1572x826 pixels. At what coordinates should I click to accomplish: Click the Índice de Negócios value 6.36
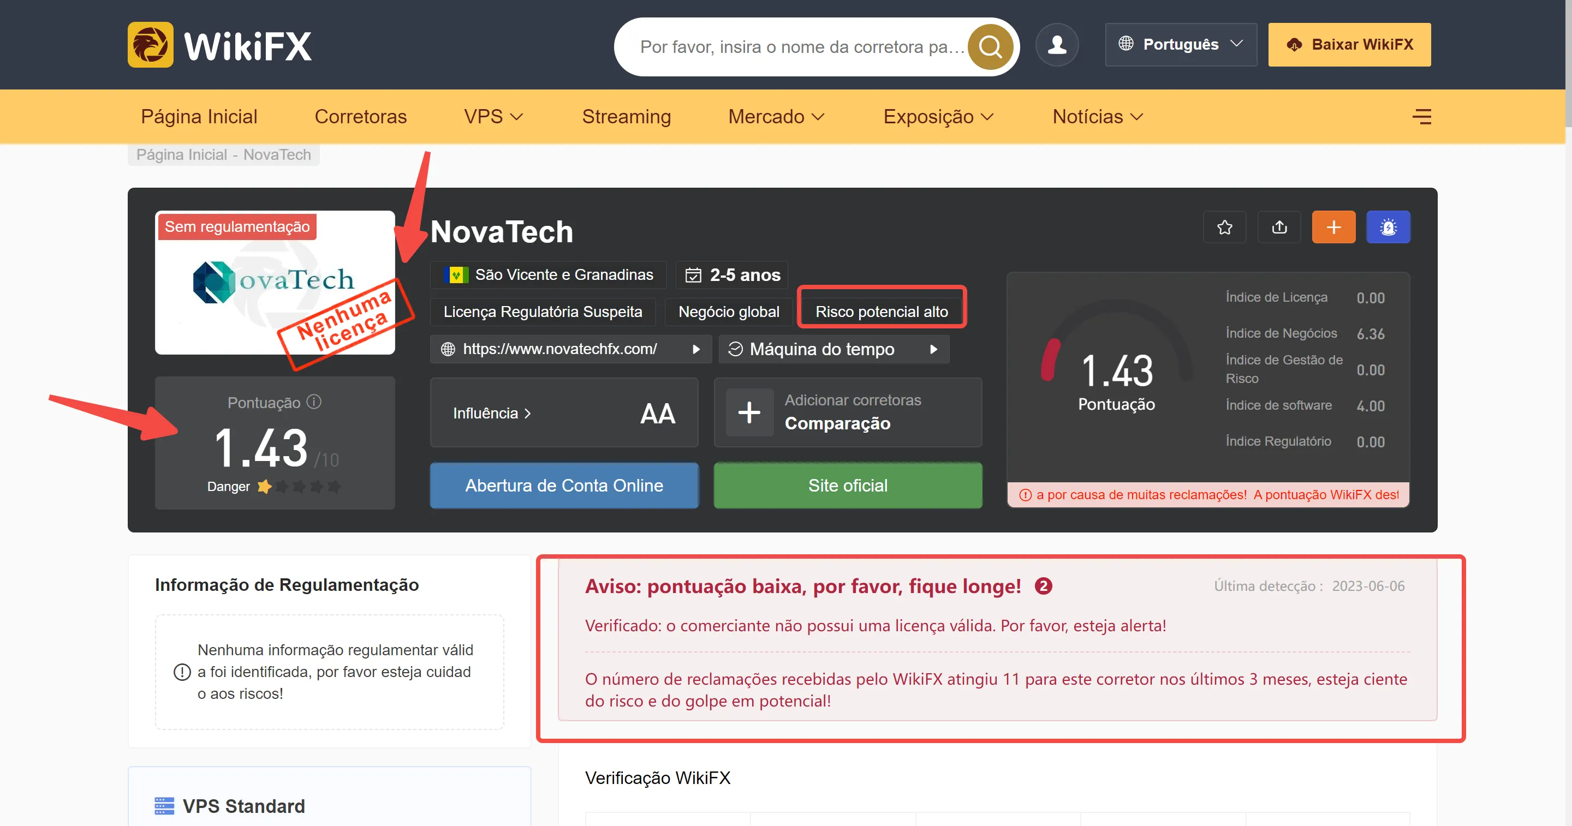click(x=1370, y=334)
